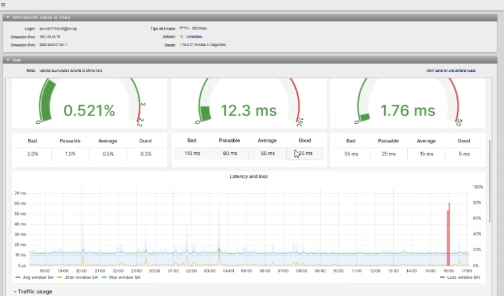
Task: Select the 110 ms Bad latency cell
Action: (192, 154)
